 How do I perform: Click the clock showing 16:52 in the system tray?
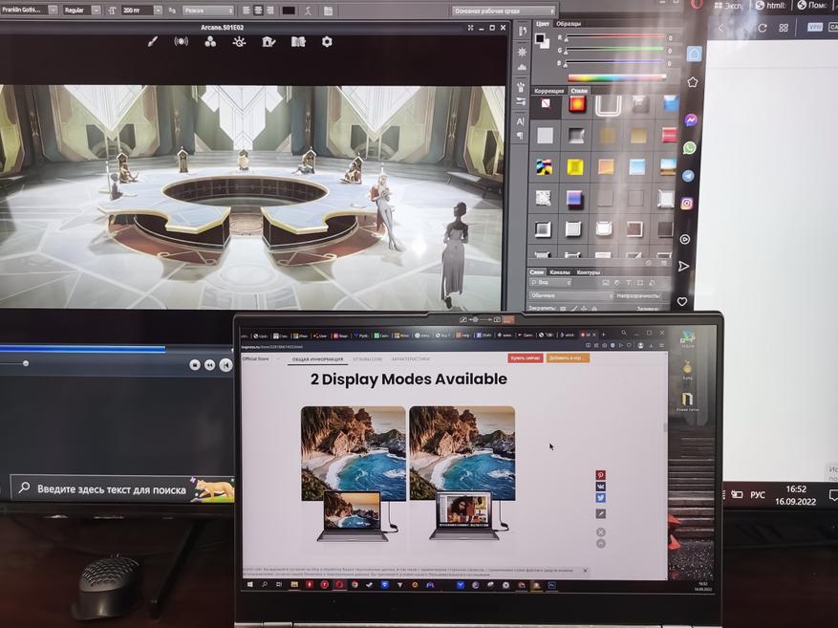tap(796, 495)
